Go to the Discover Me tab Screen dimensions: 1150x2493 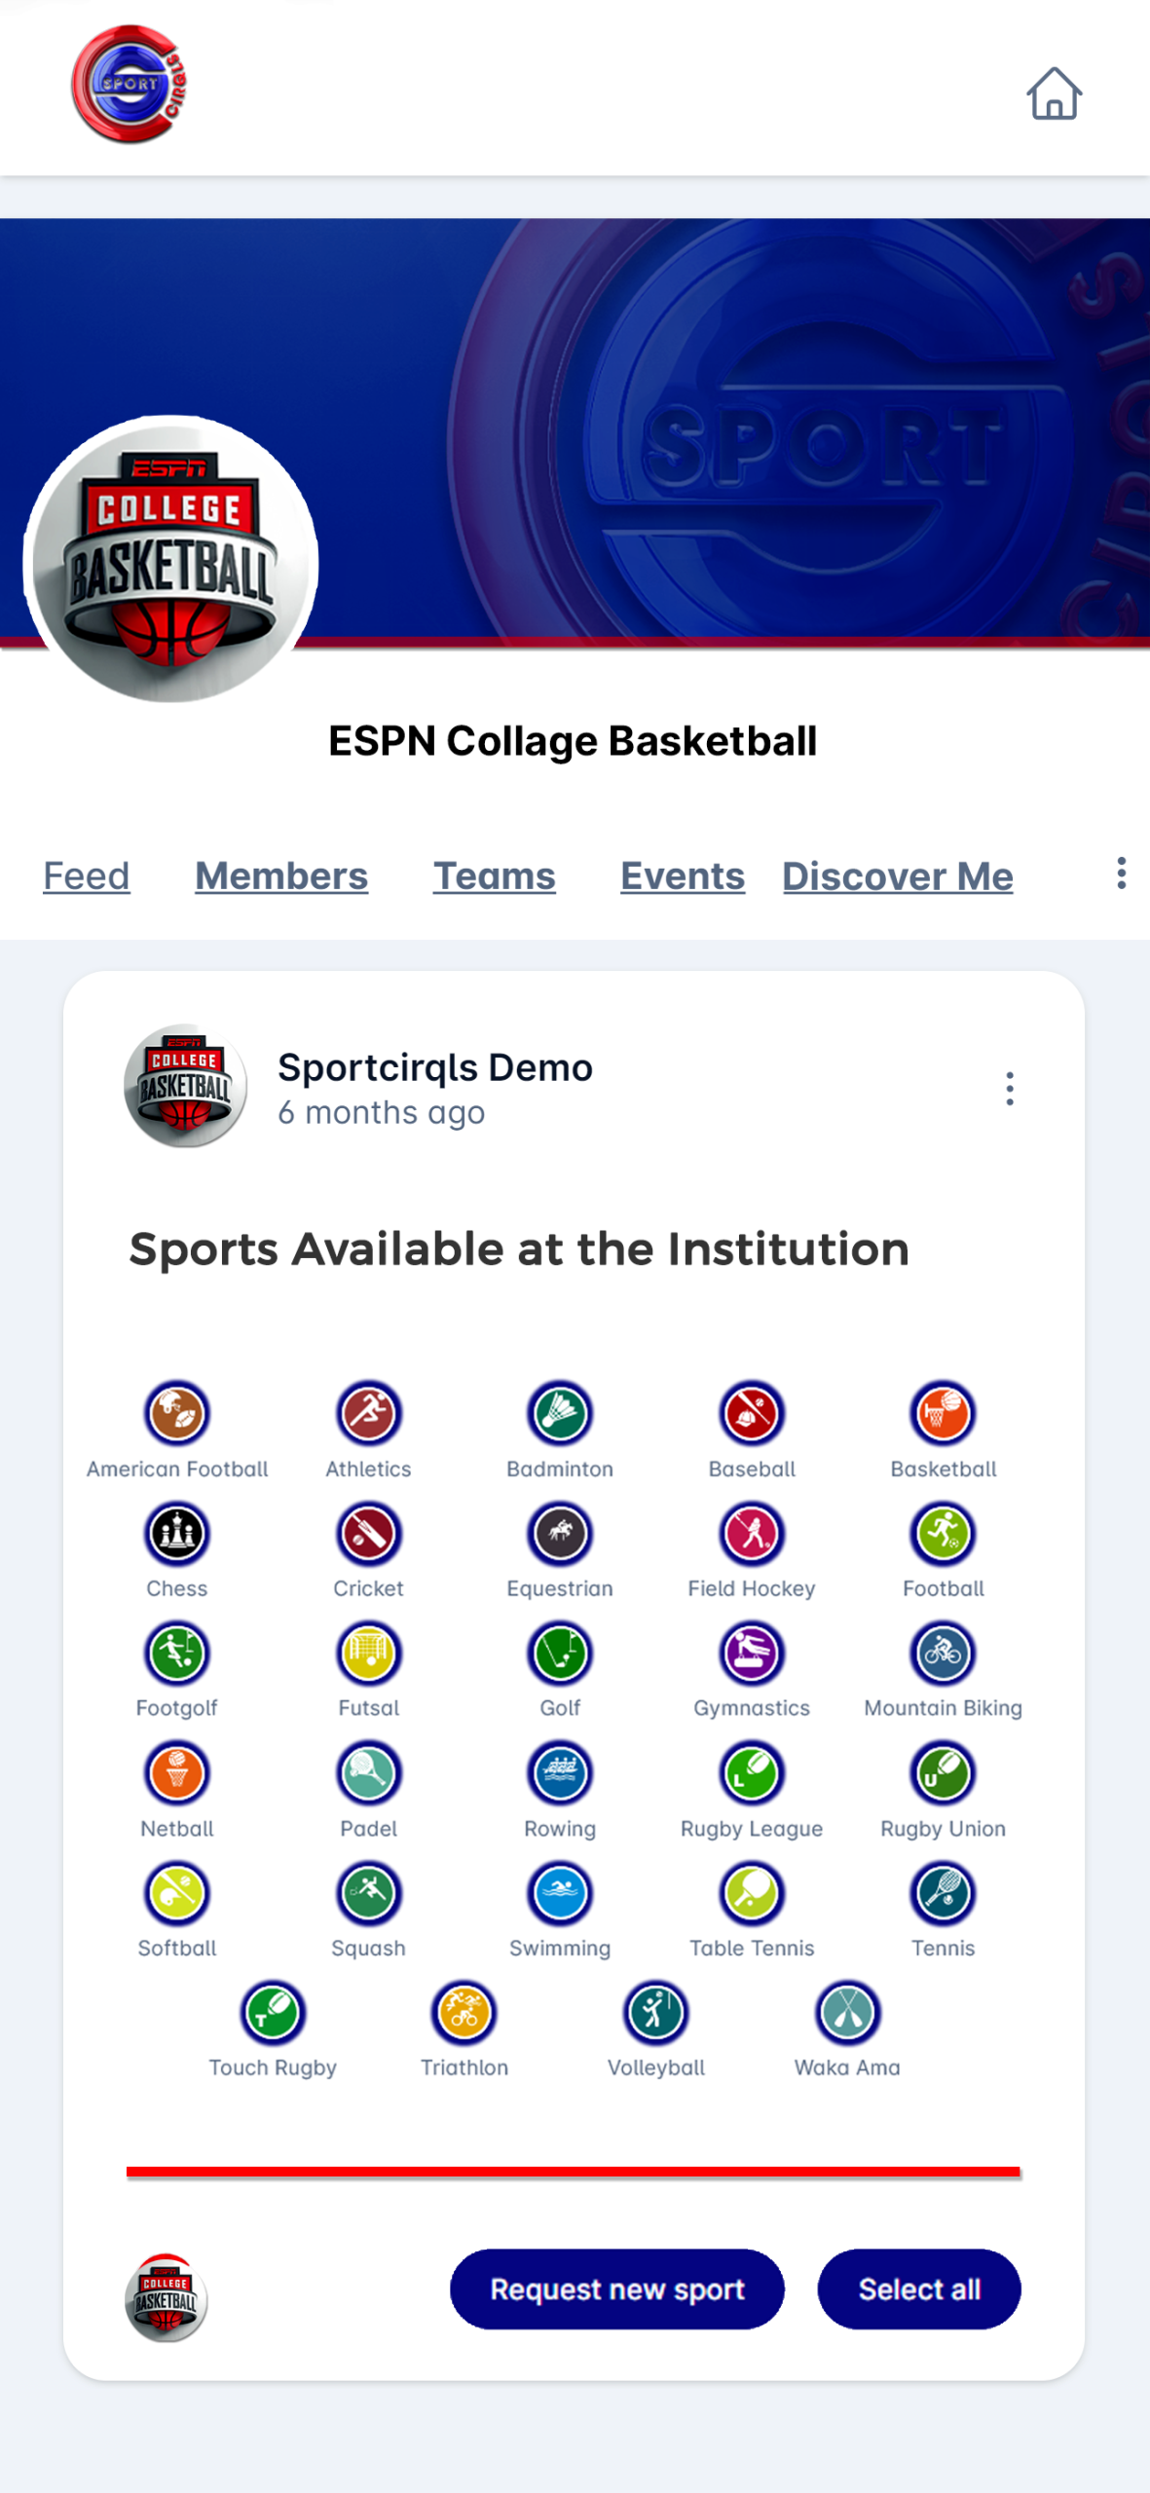[897, 875]
